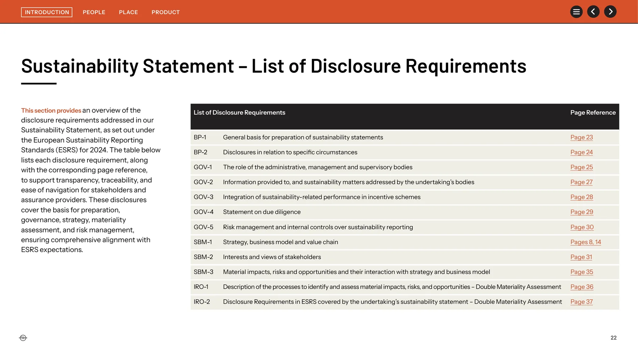
Task: Switch to the People tab
Action: [x=94, y=12]
